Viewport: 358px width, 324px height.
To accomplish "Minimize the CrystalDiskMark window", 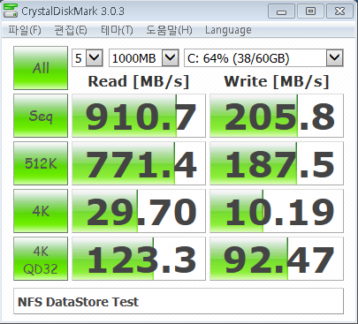I will point(281,11).
